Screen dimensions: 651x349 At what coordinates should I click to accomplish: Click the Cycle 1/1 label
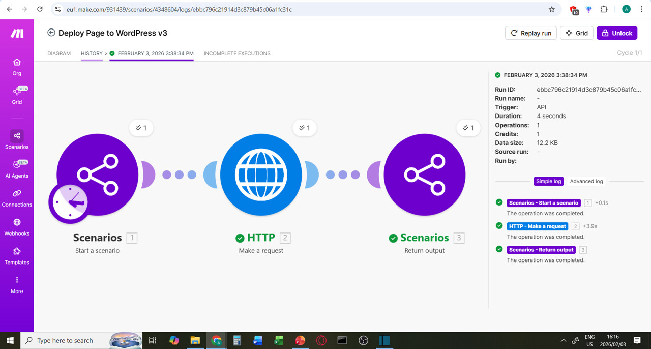click(x=630, y=53)
